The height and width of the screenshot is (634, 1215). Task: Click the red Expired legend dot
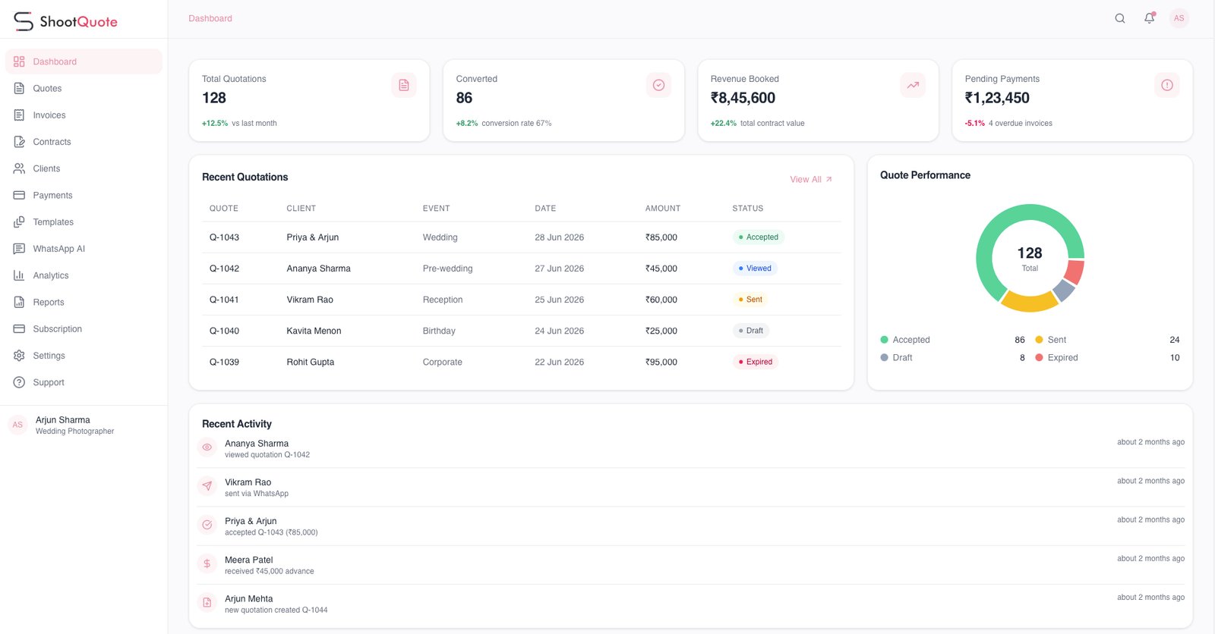(x=1039, y=357)
